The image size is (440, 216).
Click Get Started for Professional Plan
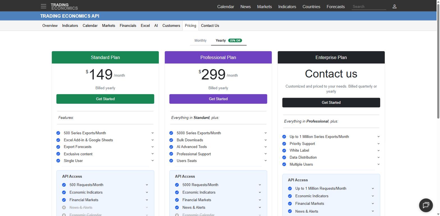click(218, 99)
